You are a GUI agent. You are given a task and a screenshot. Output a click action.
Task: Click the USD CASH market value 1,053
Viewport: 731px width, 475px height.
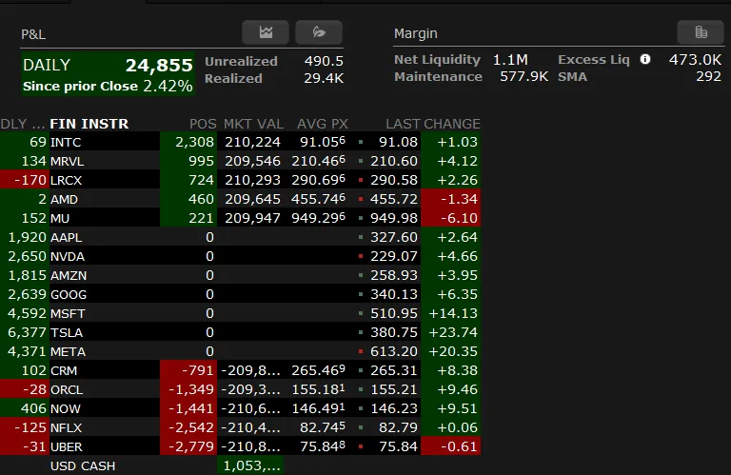point(251,465)
